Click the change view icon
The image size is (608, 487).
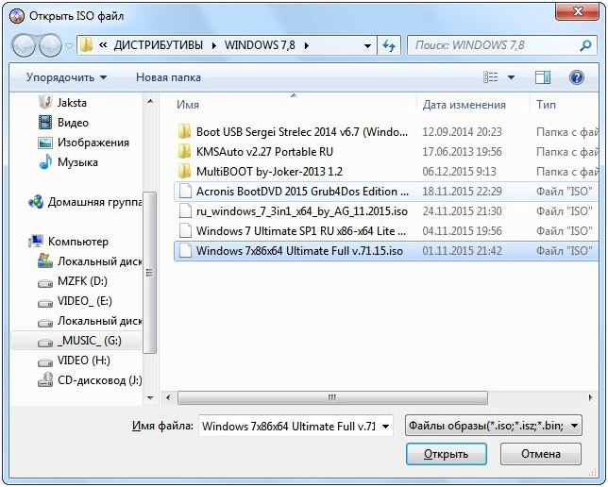491,77
